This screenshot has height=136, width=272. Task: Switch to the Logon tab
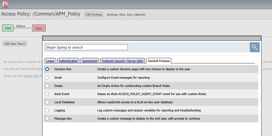pos(50,61)
